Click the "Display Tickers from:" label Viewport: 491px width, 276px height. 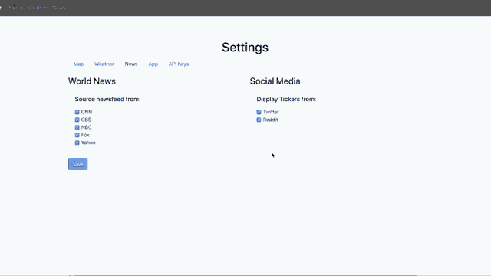point(286,99)
